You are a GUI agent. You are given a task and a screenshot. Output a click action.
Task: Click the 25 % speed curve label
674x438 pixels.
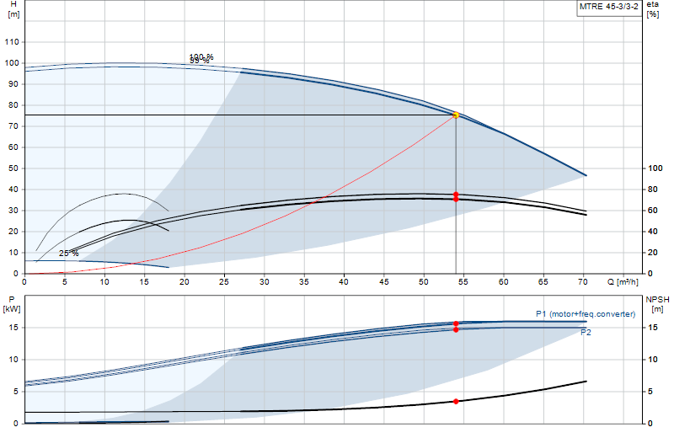click(69, 254)
